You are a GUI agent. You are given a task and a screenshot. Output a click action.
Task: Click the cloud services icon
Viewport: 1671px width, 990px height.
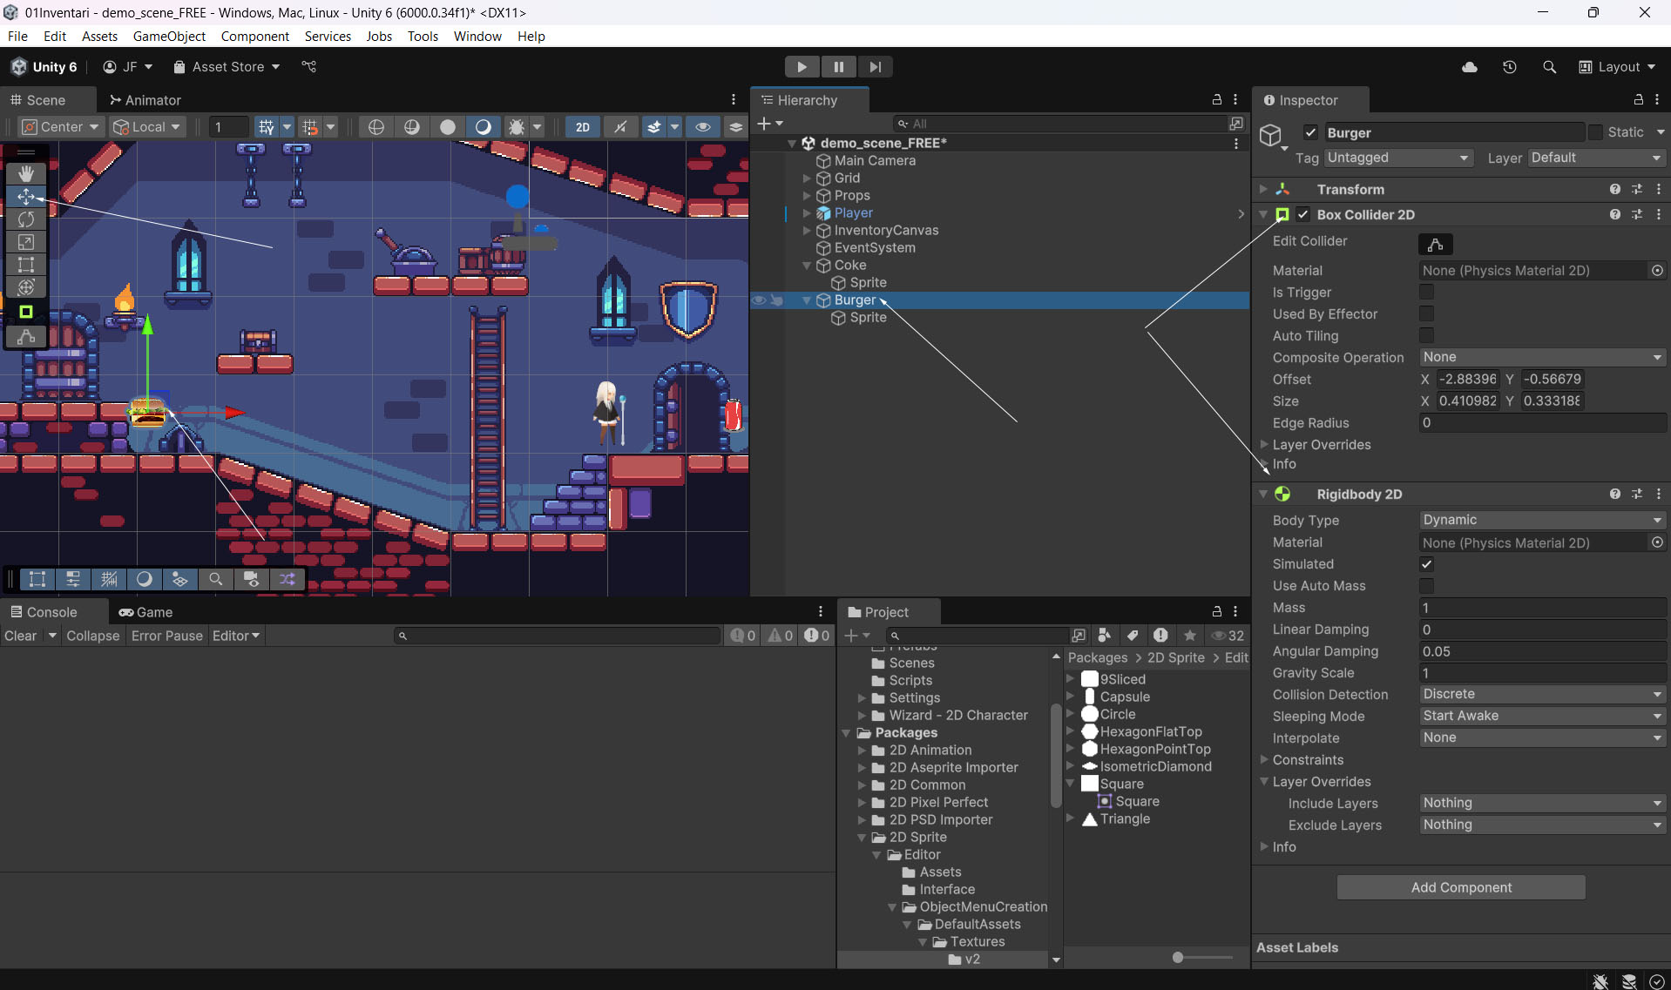[x=1469, y=67]
